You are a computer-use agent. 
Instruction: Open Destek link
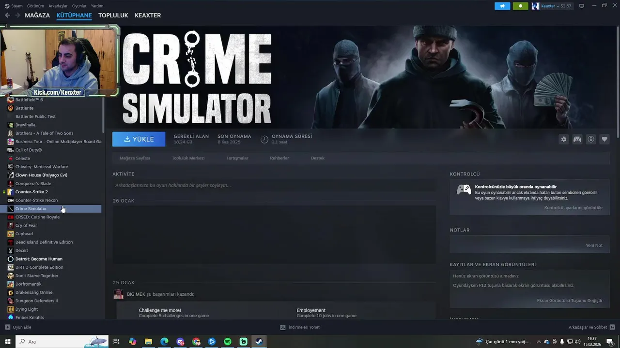318,158
